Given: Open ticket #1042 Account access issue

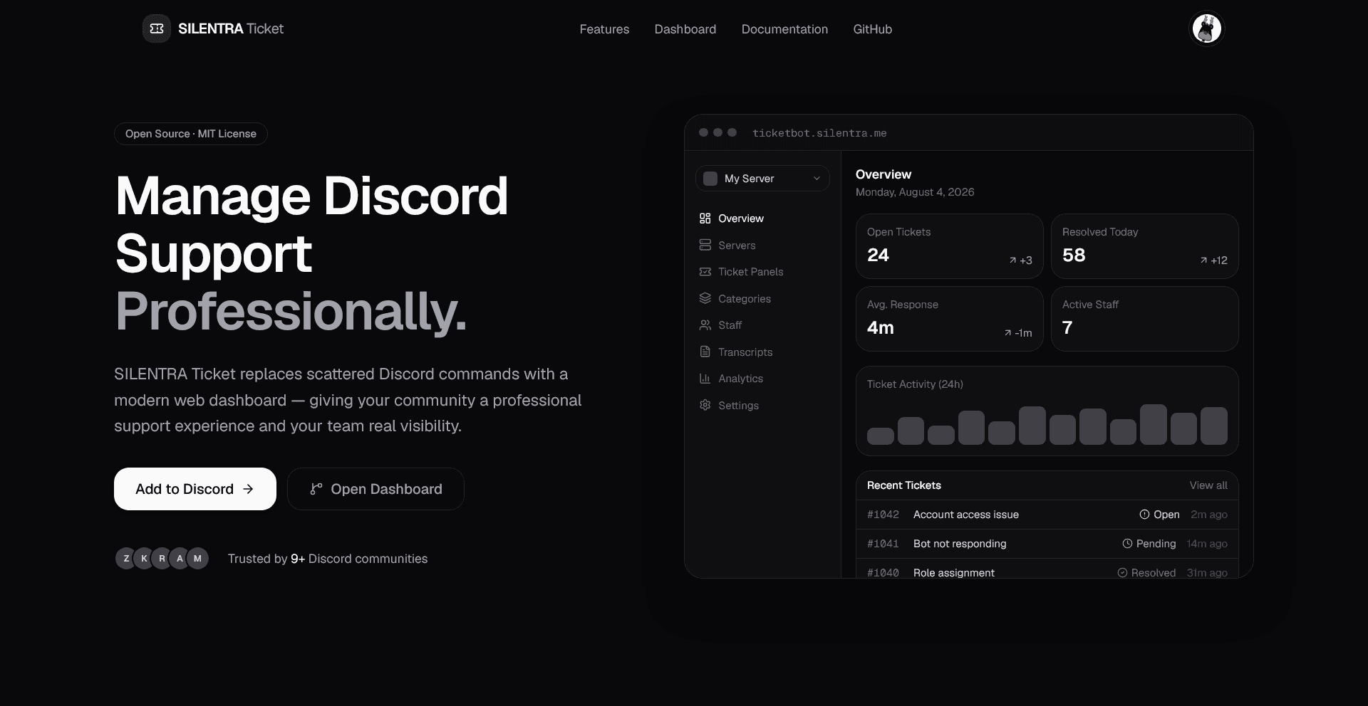Looking at the screenshot, I should pos(1047,515).
